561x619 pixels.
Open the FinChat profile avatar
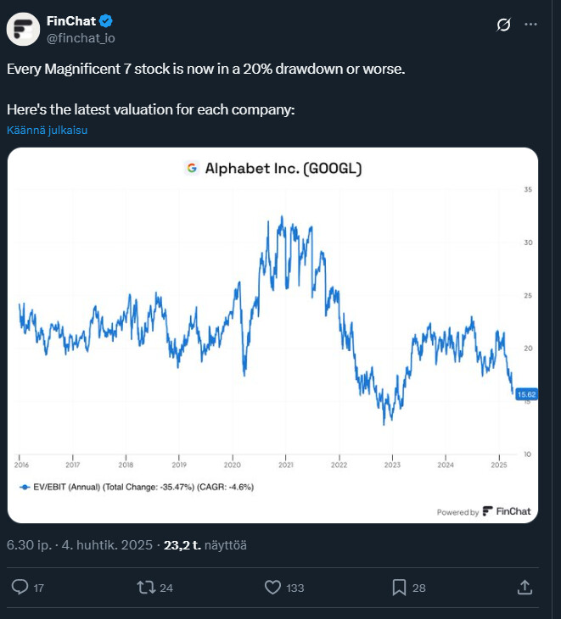[x=23, y=29]
